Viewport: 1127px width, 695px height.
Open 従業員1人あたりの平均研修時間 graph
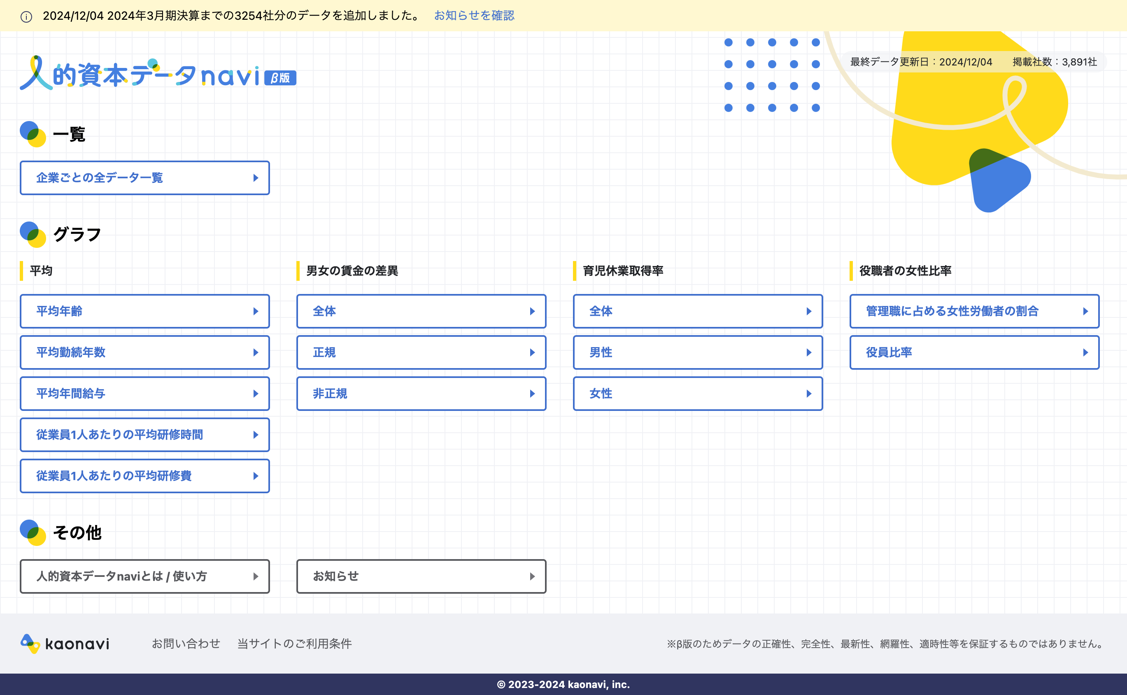click(145, 435)
